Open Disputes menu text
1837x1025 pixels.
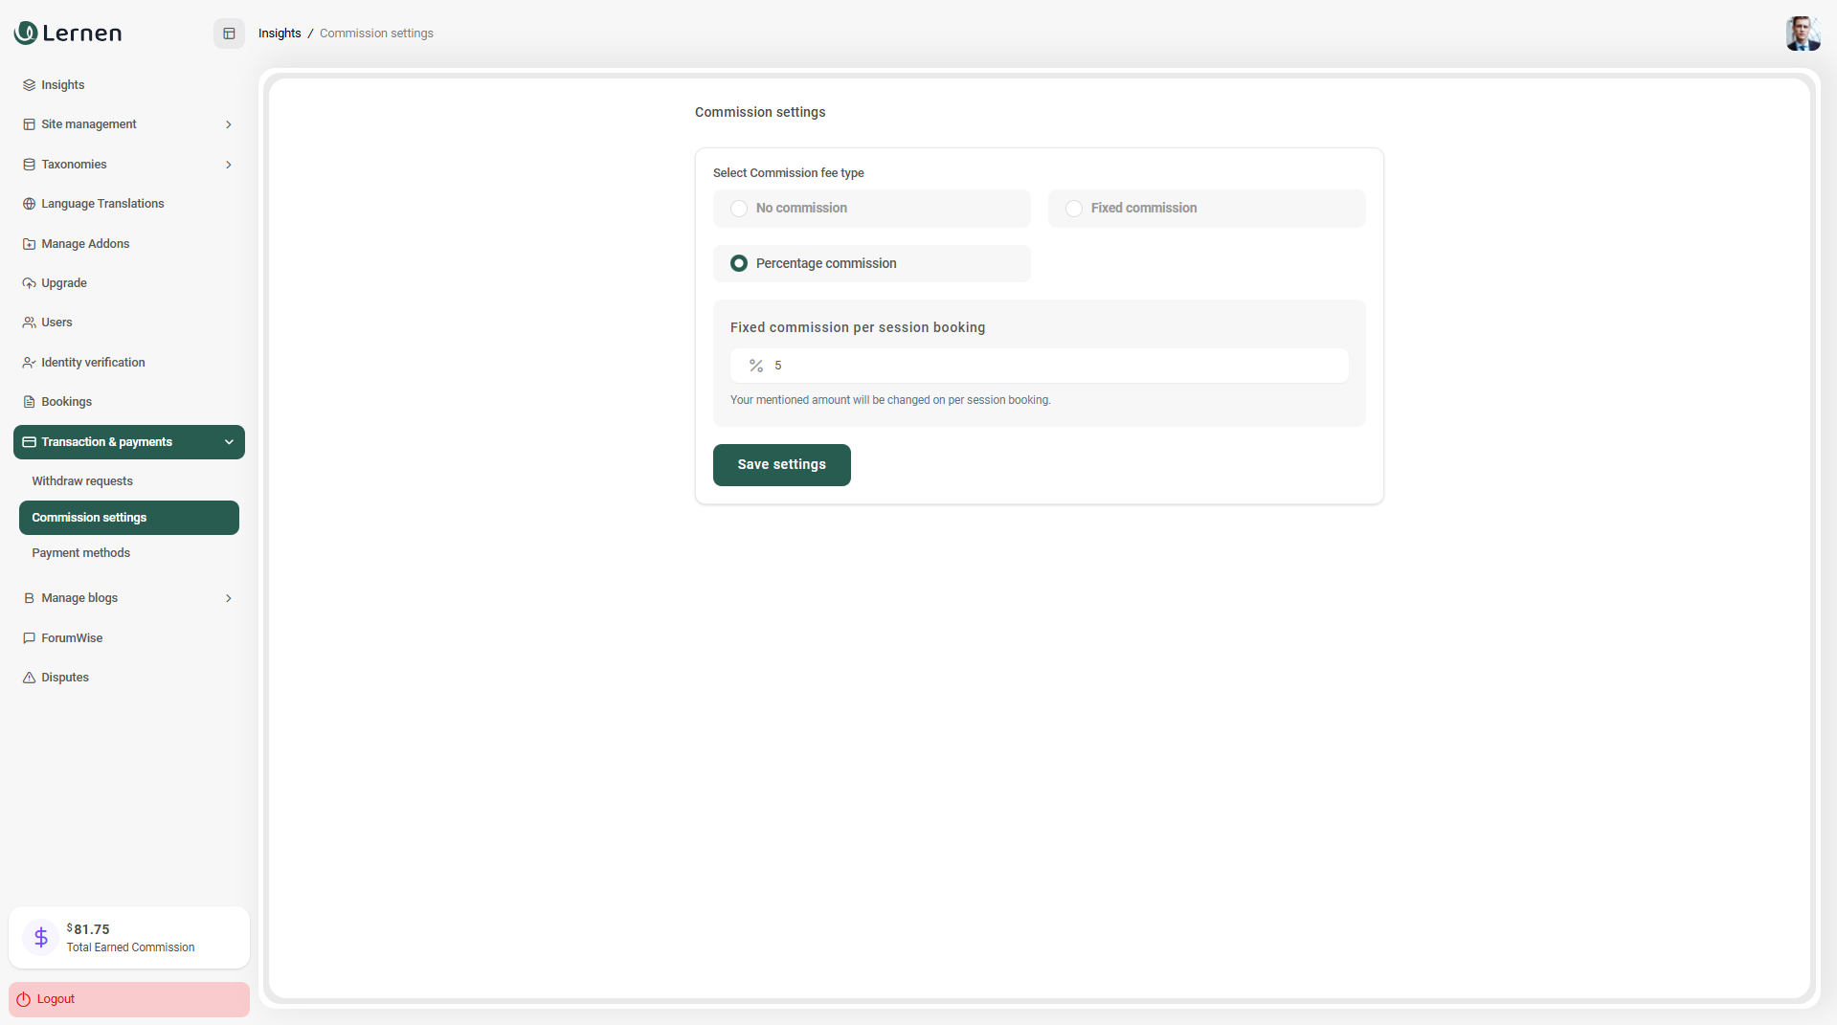65,678
